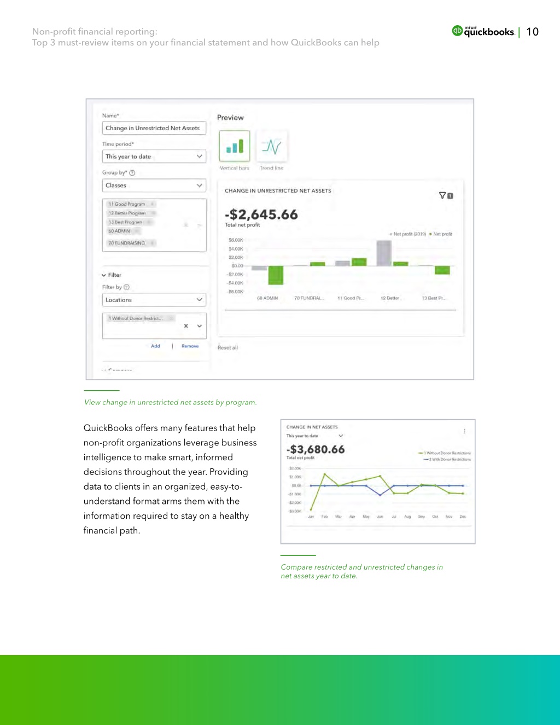
Task: Click the 60 ADMIN green bar
Action: click(x=276, y=275)
